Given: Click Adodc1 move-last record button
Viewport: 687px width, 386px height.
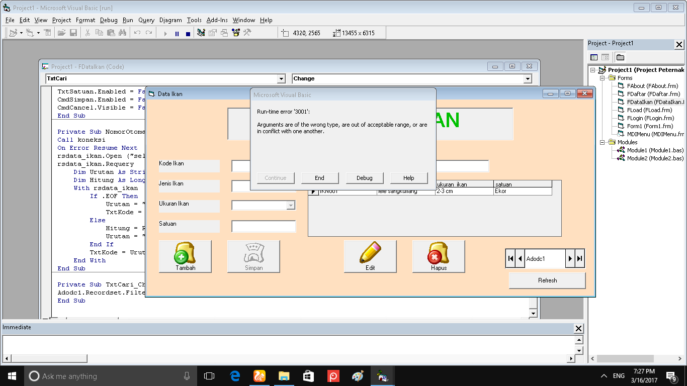Looking at the screenshot, I should pyautogui.click(x=579, y=258).
